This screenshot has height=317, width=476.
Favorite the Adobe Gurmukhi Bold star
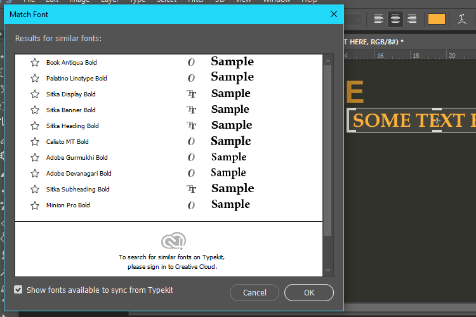coord(35,157)
